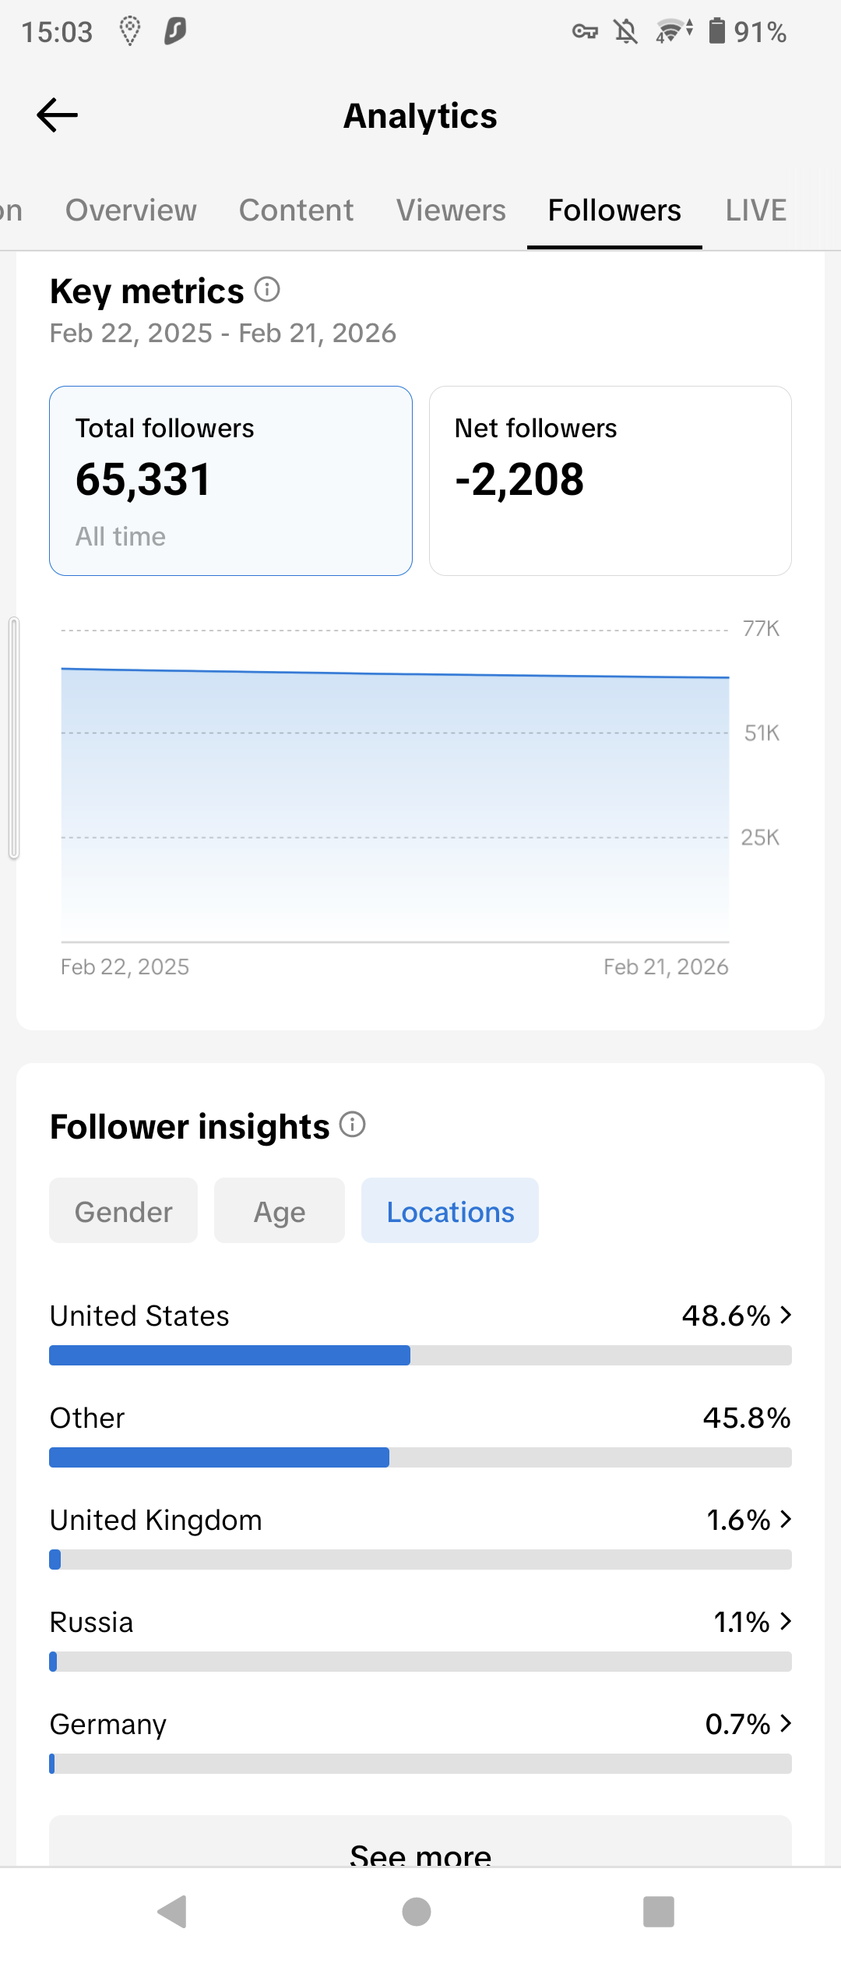
Task: Tap the Android back navigation triangle
Action: [173, 1911]
